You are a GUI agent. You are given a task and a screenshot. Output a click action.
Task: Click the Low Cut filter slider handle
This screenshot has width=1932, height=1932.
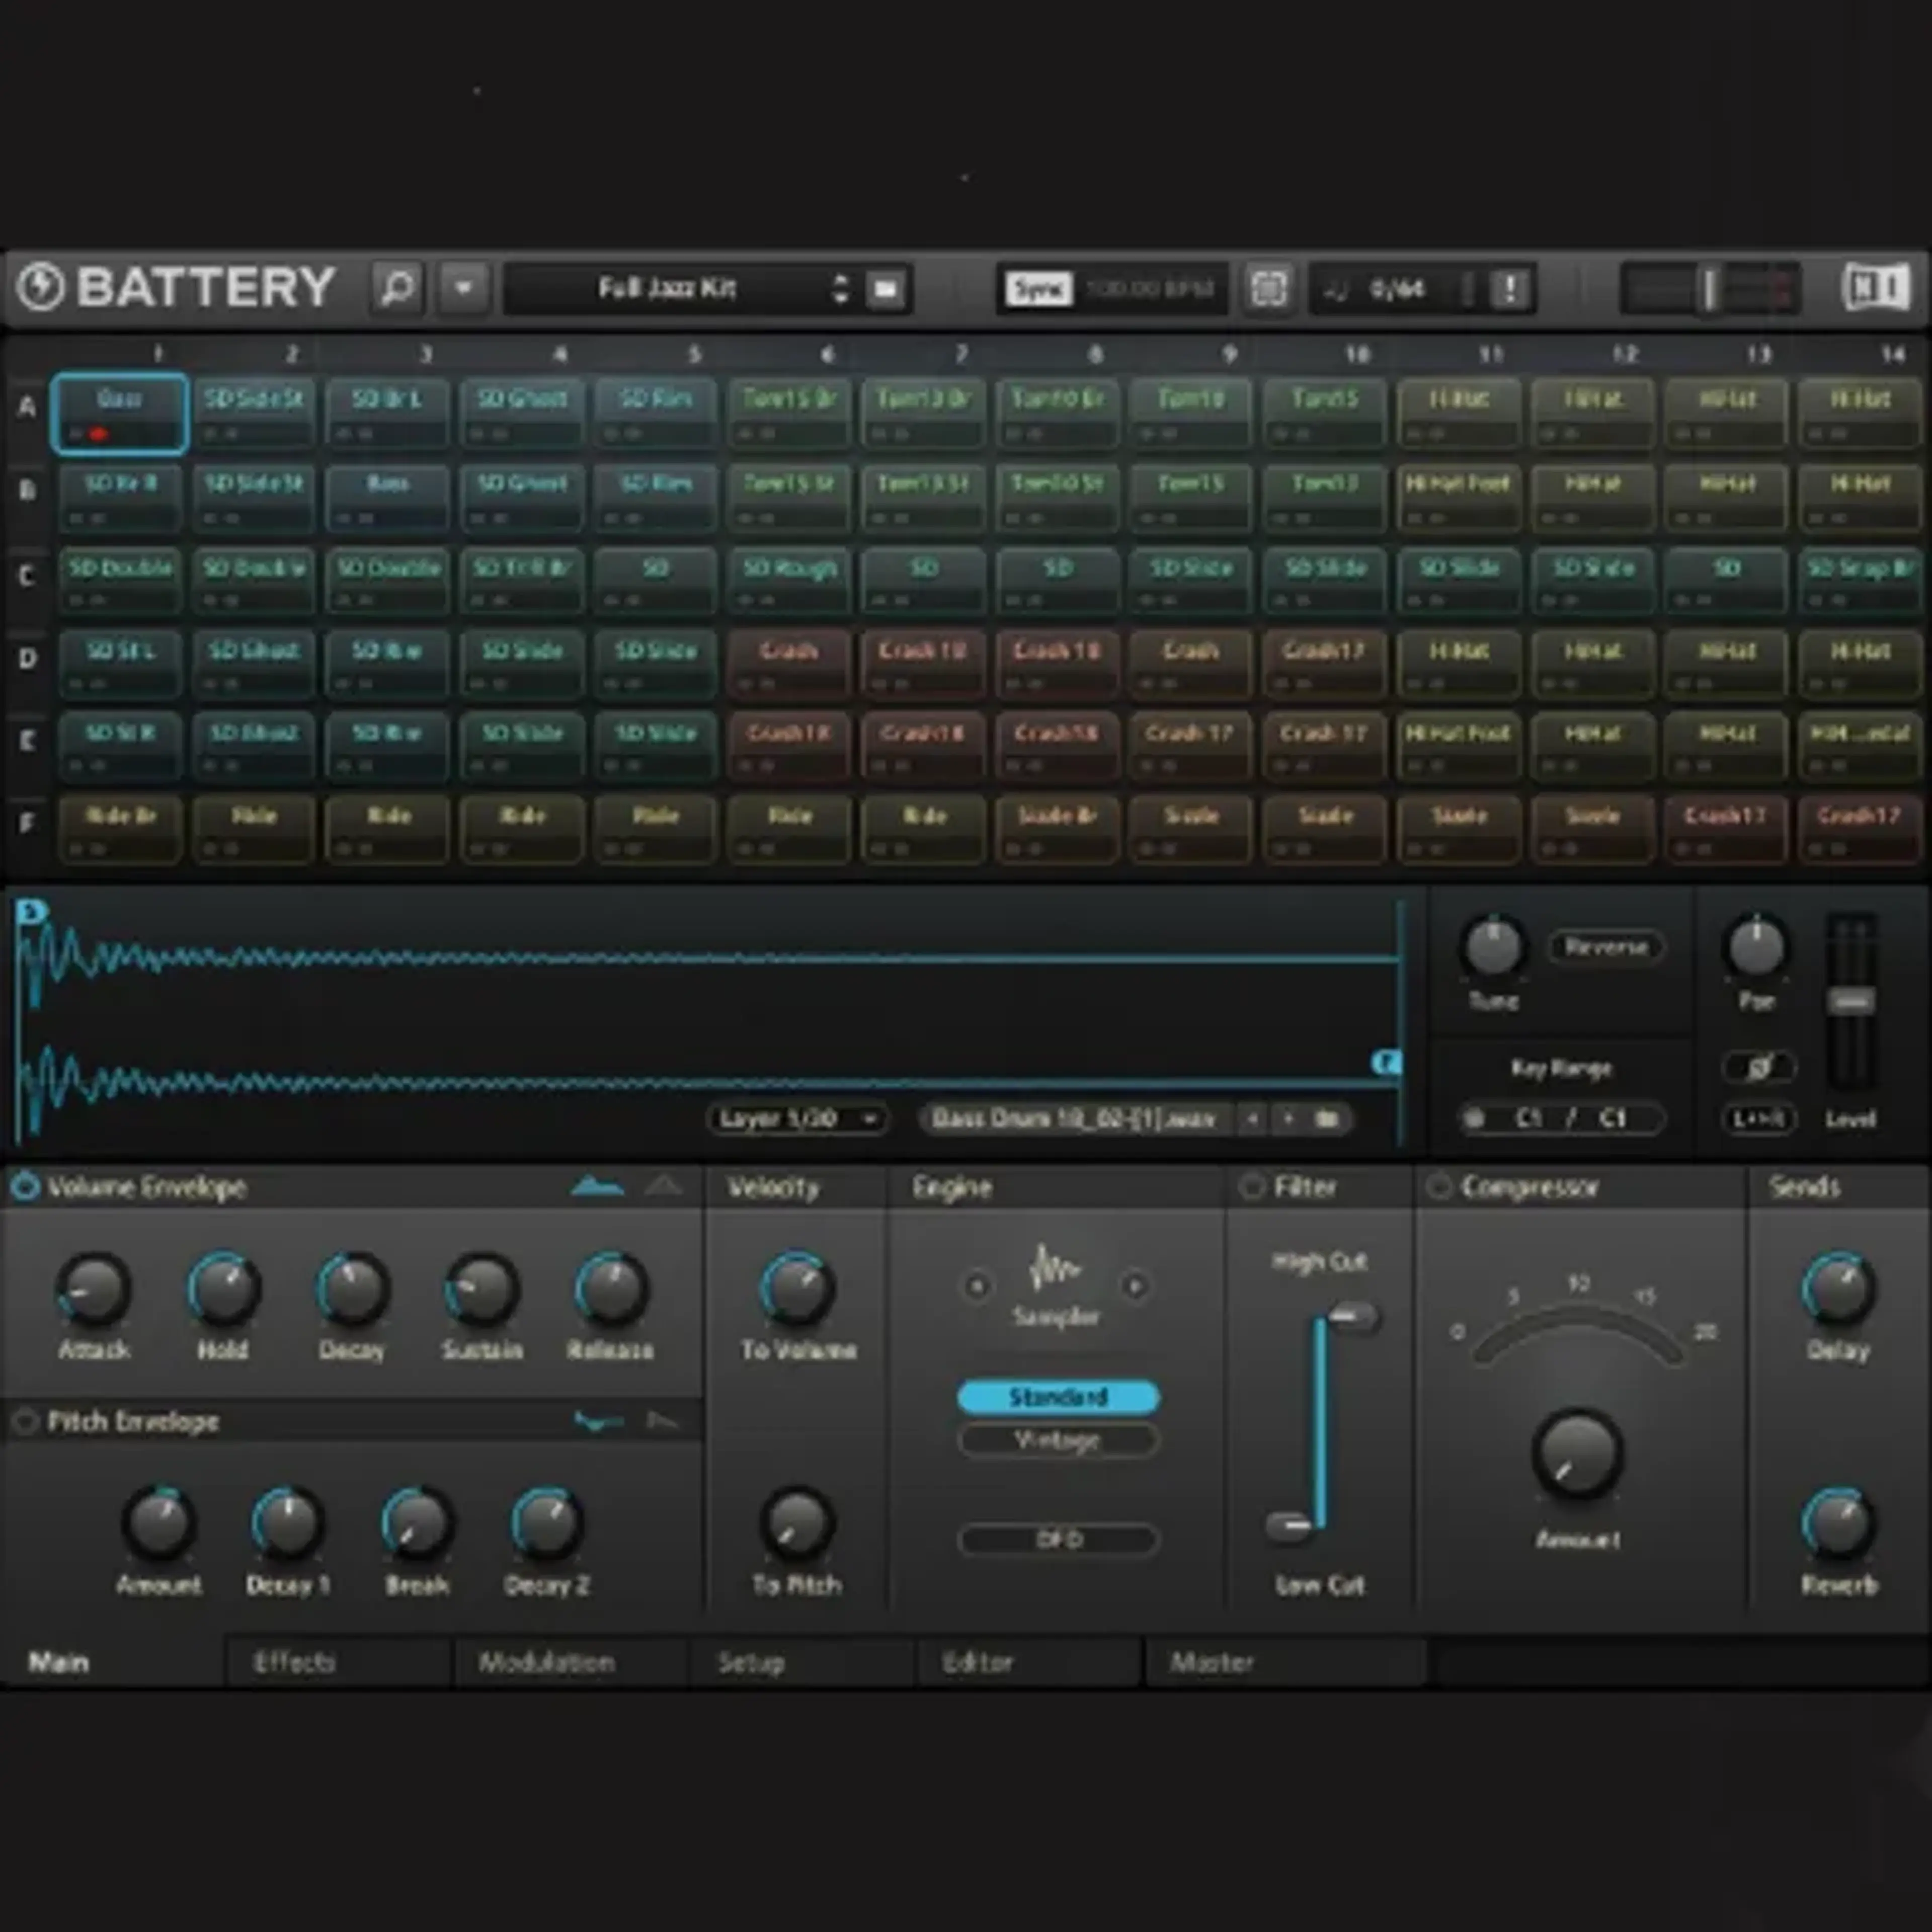pyautogui.click(x=1290, y=1525)
